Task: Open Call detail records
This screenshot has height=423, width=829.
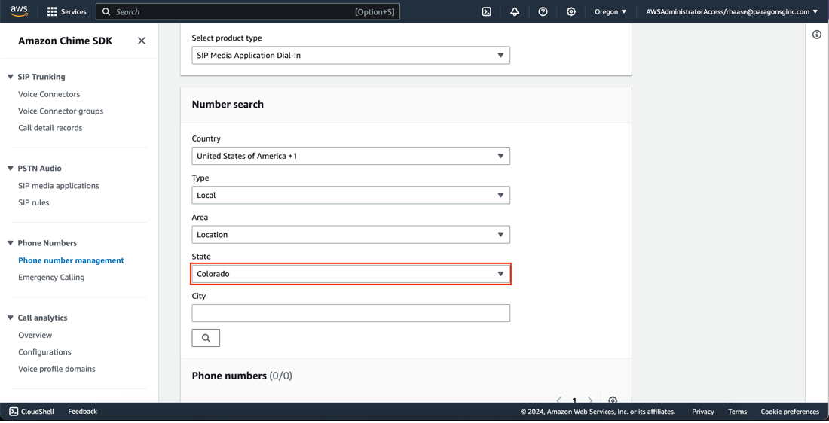Action: [50, 128]
